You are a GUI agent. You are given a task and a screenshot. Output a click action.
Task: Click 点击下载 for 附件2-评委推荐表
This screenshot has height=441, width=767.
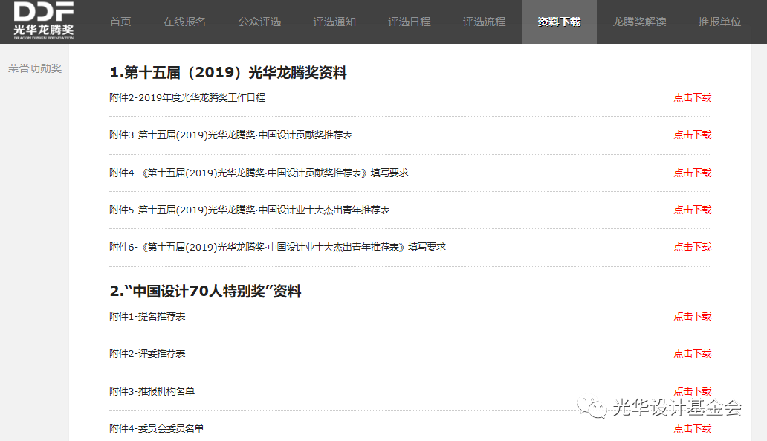(692, 353)
